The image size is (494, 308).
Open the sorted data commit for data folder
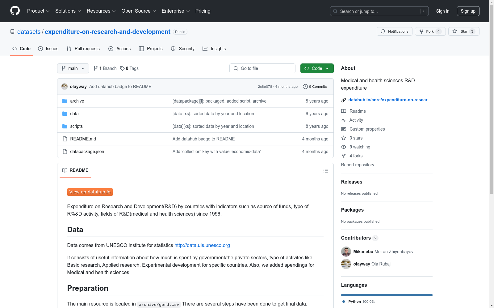point(213,114)
